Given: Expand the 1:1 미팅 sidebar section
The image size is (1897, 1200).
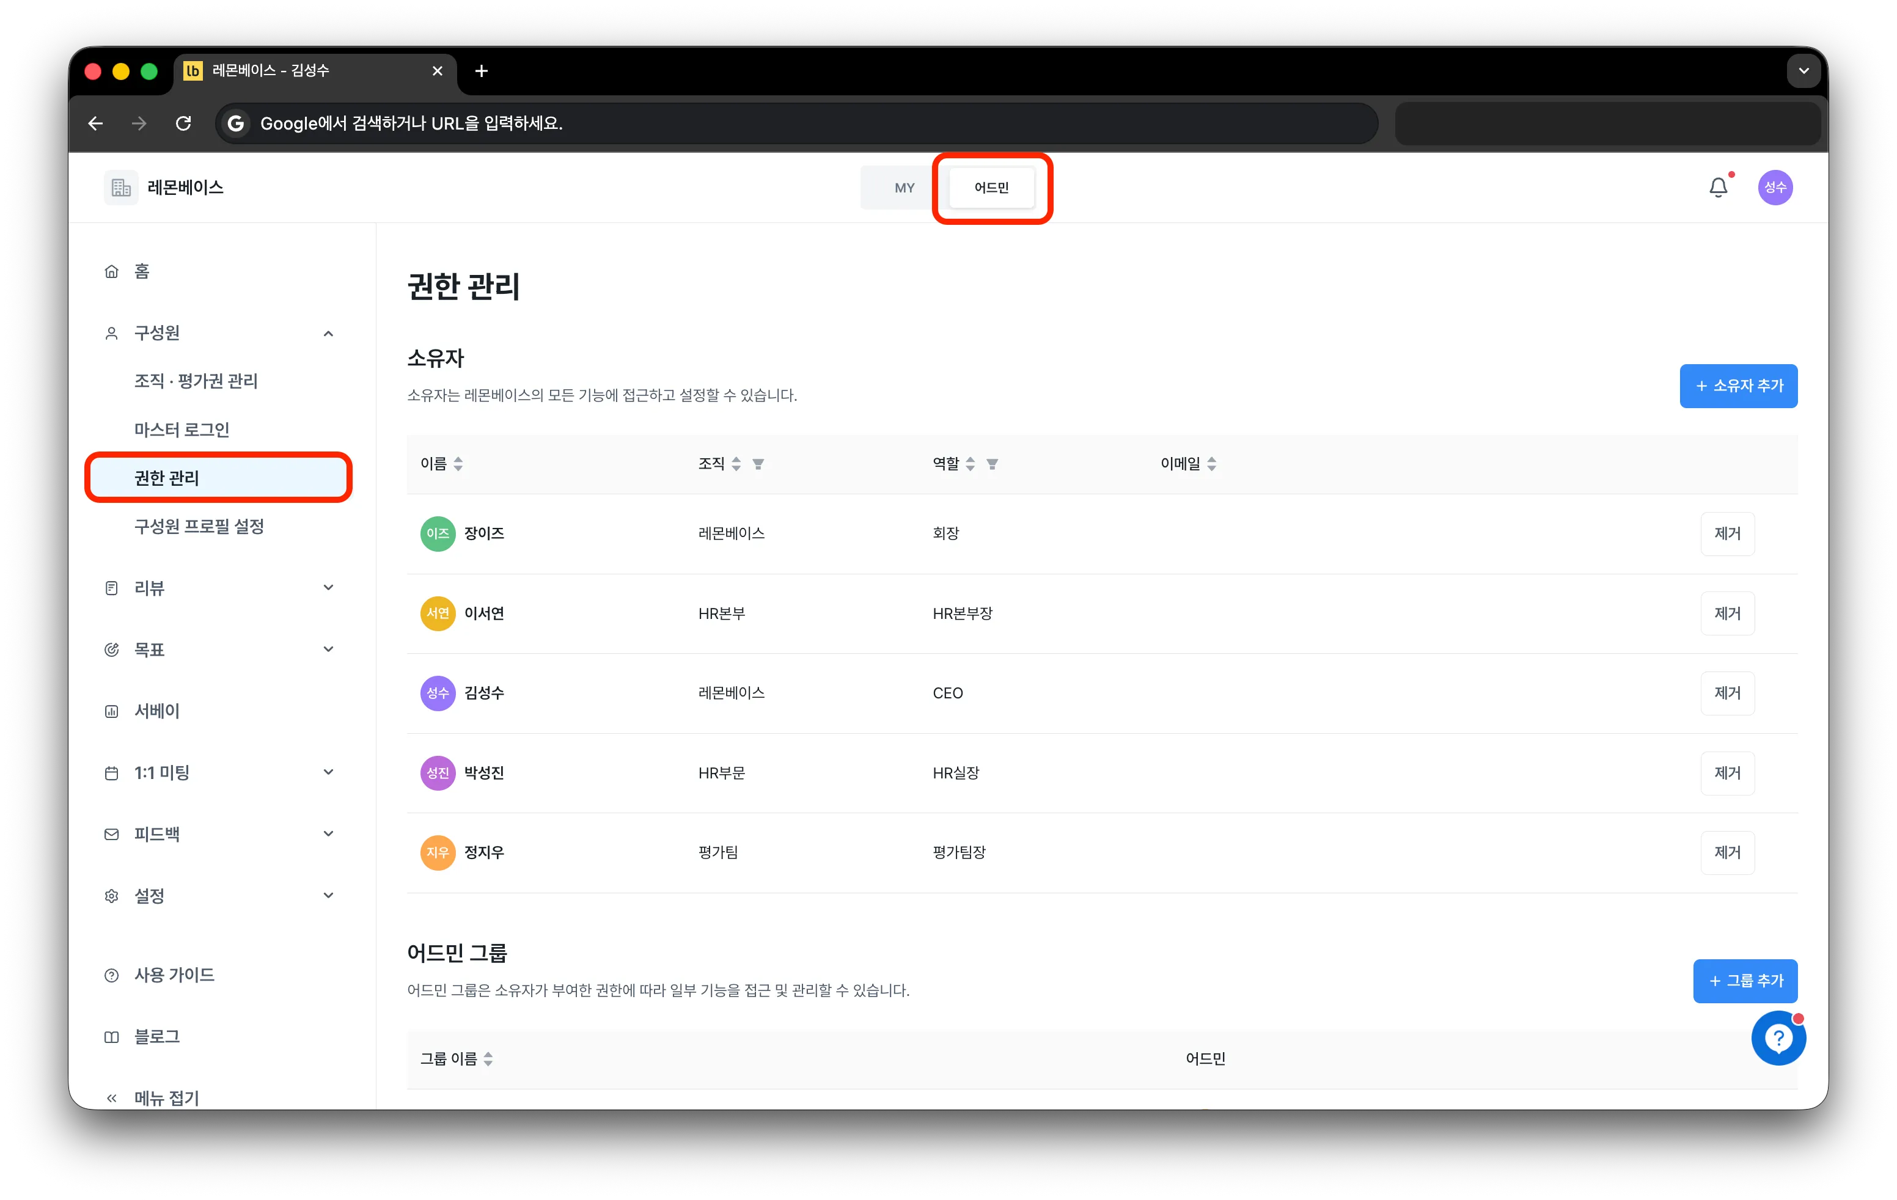Looking at the screenshot, I should [x=329, y=772].
